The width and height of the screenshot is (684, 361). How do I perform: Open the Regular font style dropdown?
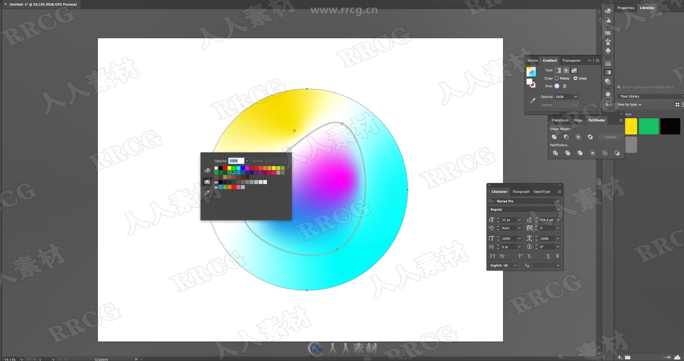558,209
